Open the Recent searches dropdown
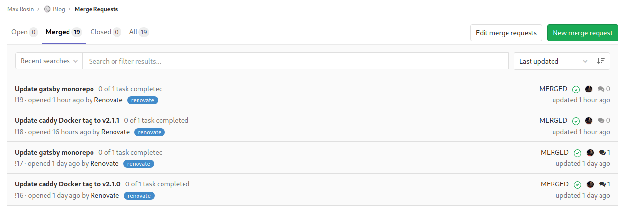Screen dimensions: 623x206 49,61
